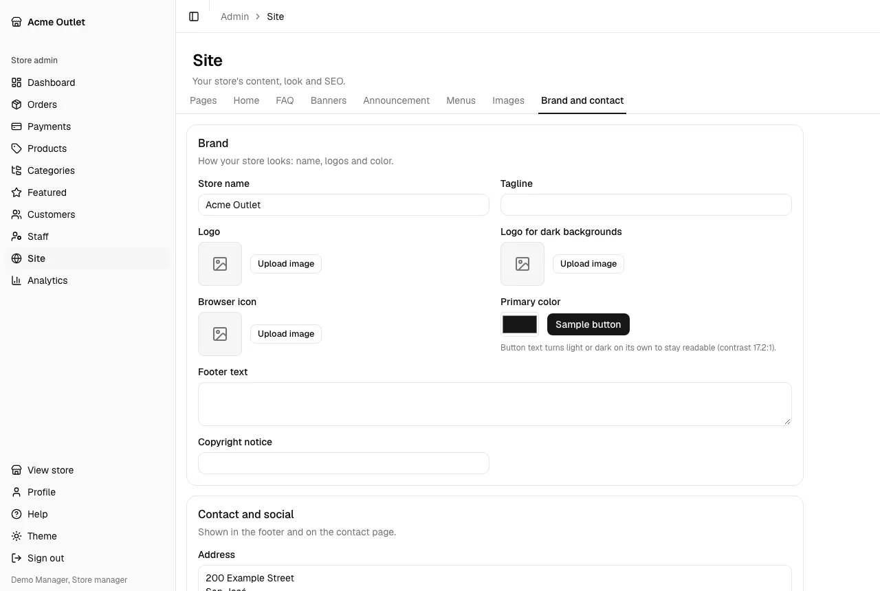Click the dark backgrounds logo placeholder thumbnail
Viewport: 880px width, 591px height.
pos(522,264)
